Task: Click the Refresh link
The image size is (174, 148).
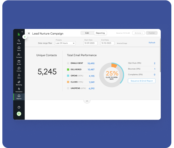Action: pyautogui.click(x=152, y=43)
